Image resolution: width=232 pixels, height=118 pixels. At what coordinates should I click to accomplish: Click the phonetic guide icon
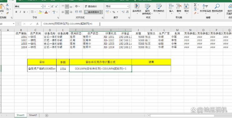point(54,12)
